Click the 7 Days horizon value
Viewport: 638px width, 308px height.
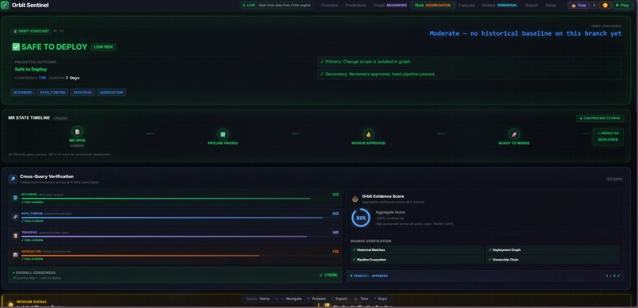tap(72, 78)
